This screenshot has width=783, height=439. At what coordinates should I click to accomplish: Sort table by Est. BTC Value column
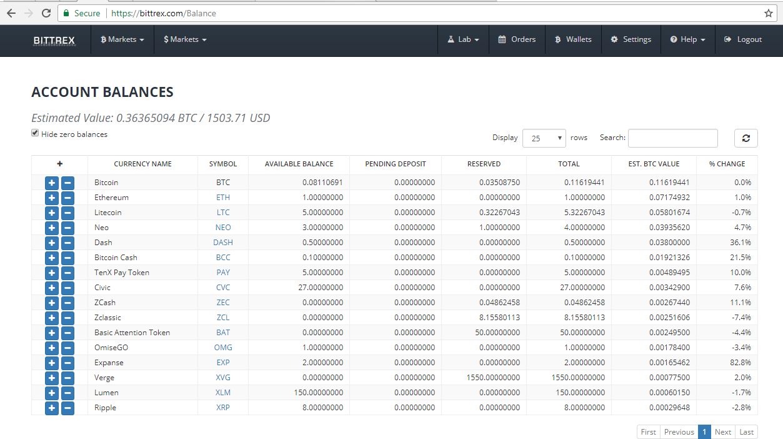tap(654, 164)
